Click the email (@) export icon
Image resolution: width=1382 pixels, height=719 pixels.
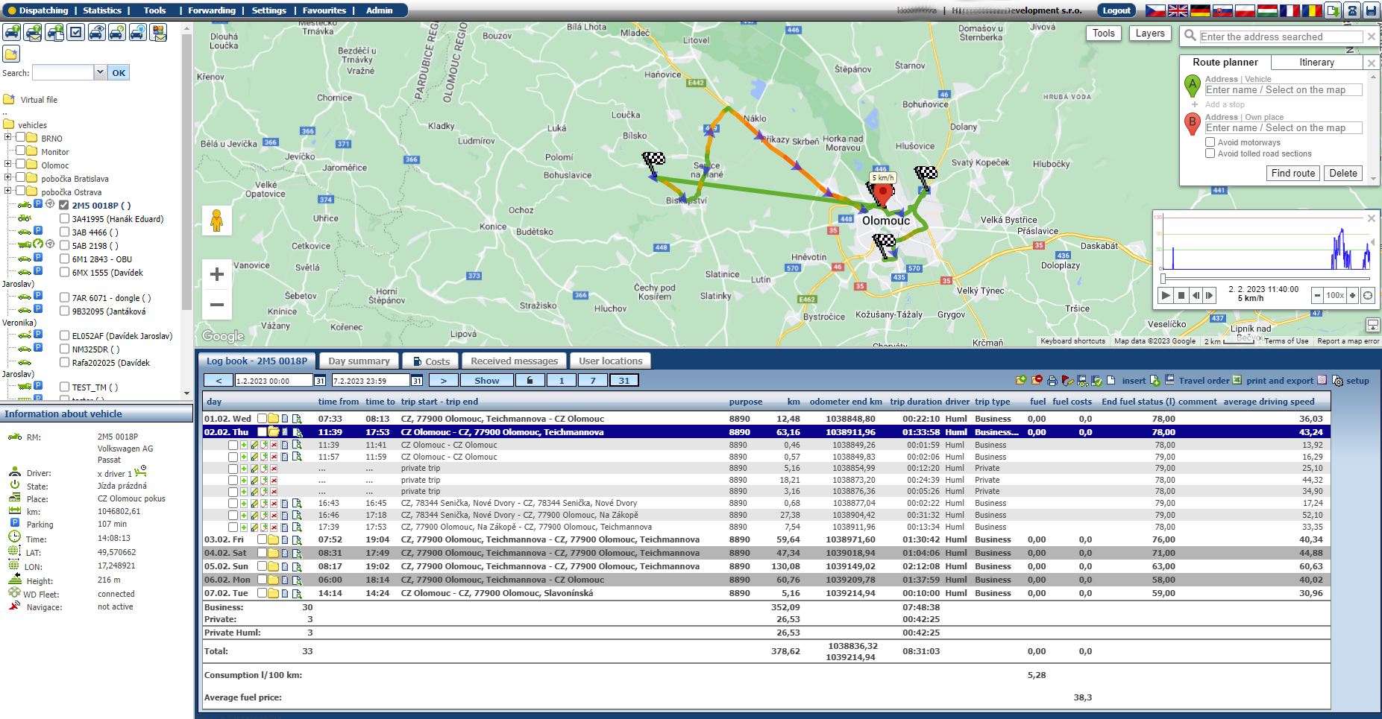1322,381
